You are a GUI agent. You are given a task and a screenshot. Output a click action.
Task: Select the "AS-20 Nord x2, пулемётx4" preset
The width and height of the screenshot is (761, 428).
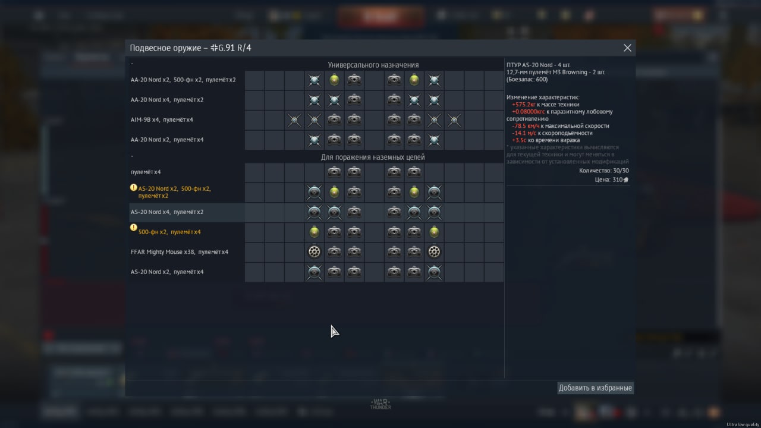167,272
